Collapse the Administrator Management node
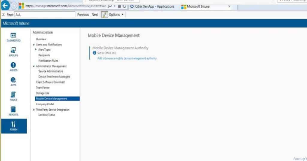This screenshot has height=161, width=307. click(34, 66)
